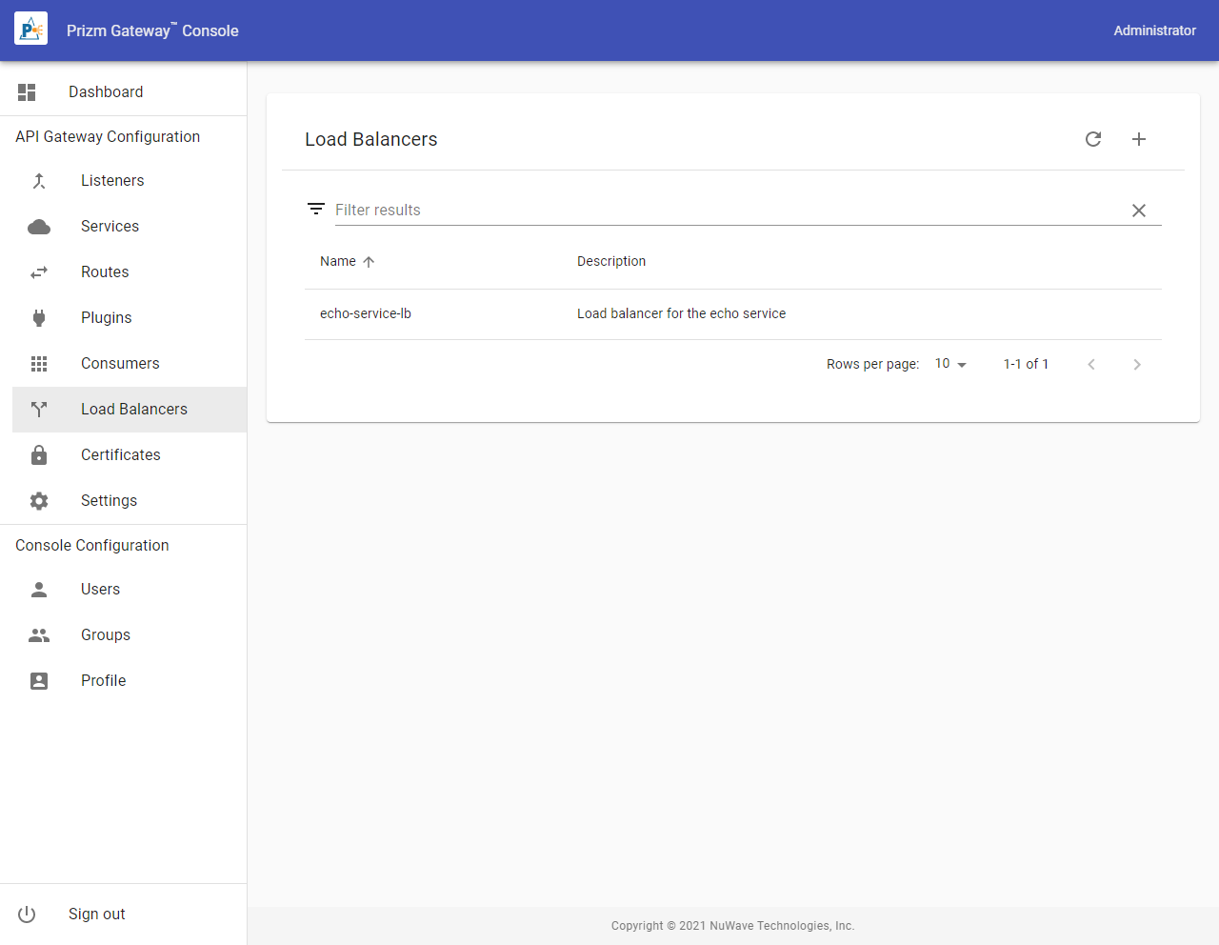
Task: Click the filter list icon
Action: click(x=316, y=210)
